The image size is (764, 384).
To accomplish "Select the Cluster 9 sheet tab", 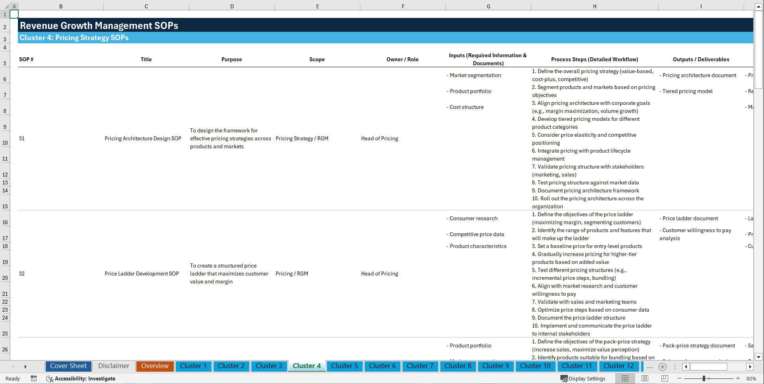I will coord(496,366).
